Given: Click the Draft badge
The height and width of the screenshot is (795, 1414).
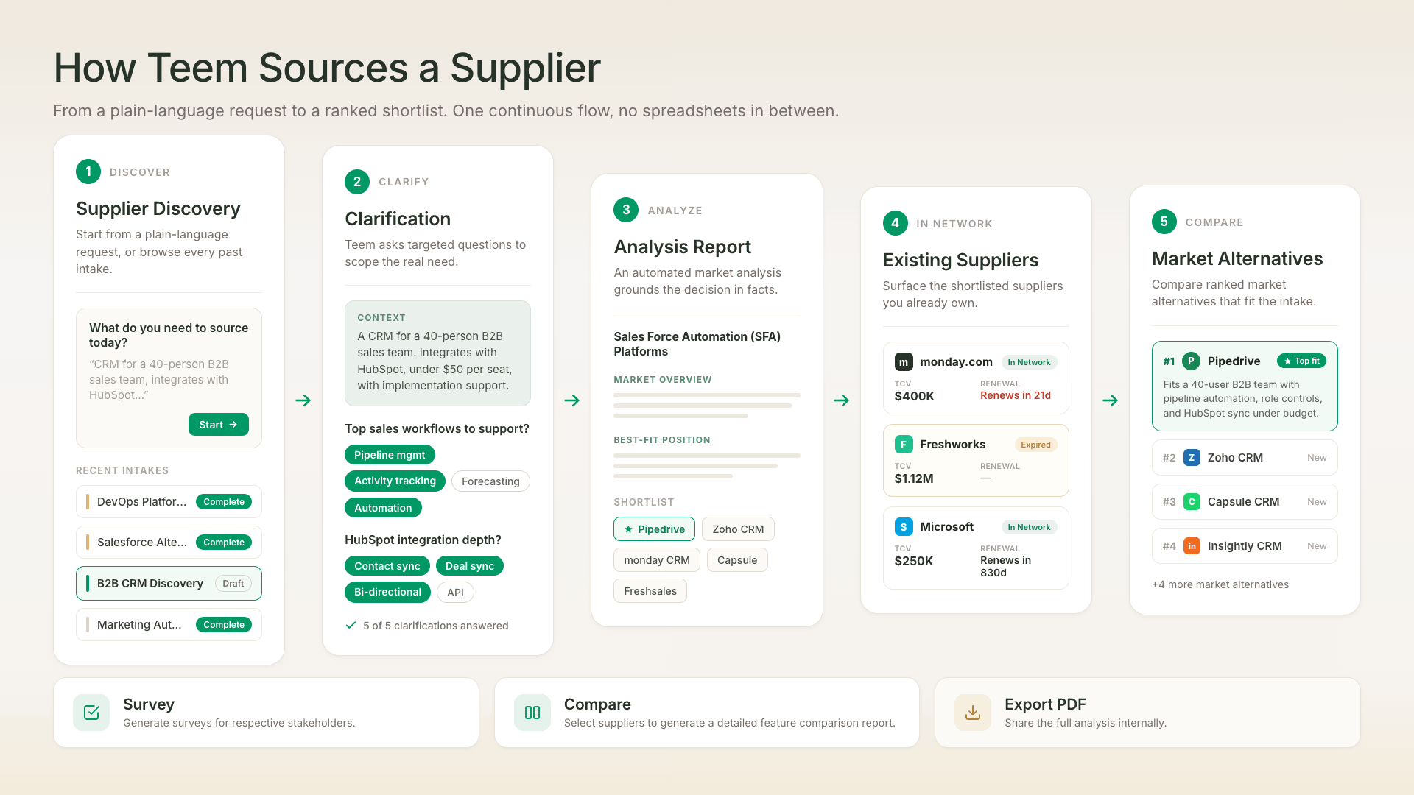Looking at the screenshot, I should (233, 584).
